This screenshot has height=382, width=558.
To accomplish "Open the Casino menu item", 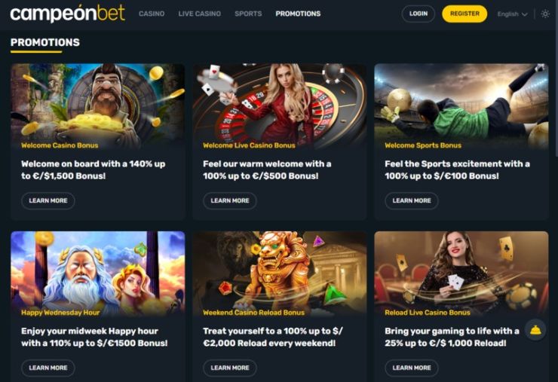I will [152, 14].
